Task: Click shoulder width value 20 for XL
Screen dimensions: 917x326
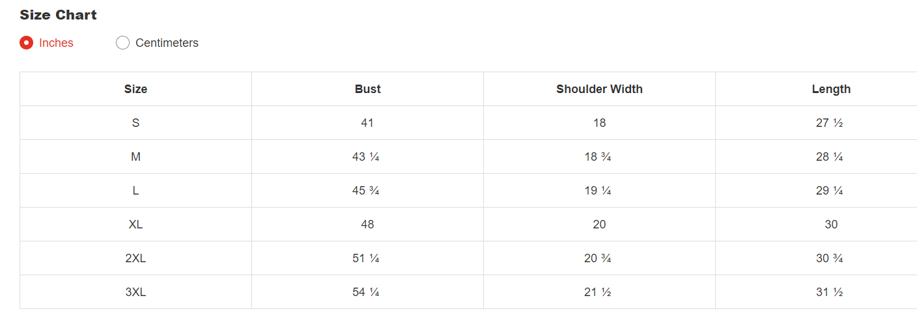Action: (x=599, y=224)
